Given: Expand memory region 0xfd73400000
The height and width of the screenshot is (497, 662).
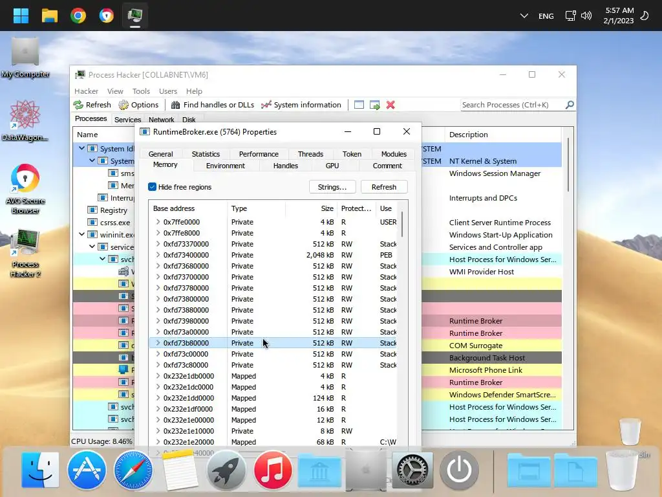Looking at the screenshot, I should point(158,255).
